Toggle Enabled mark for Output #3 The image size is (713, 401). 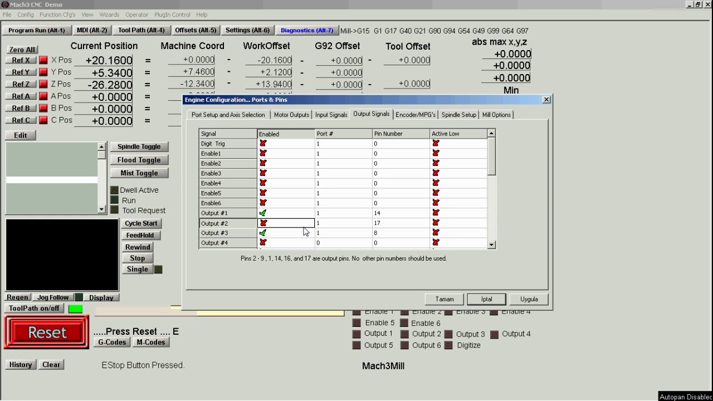(x=263, y=233)
